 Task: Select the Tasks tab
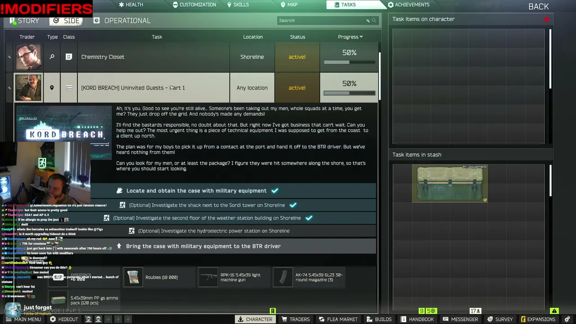tap(345, 4)
